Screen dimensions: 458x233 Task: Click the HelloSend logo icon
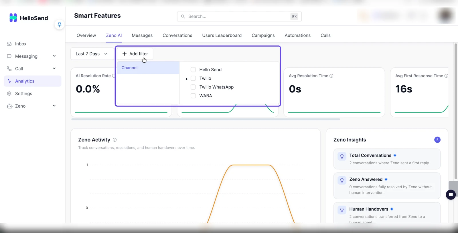[13, 18]
